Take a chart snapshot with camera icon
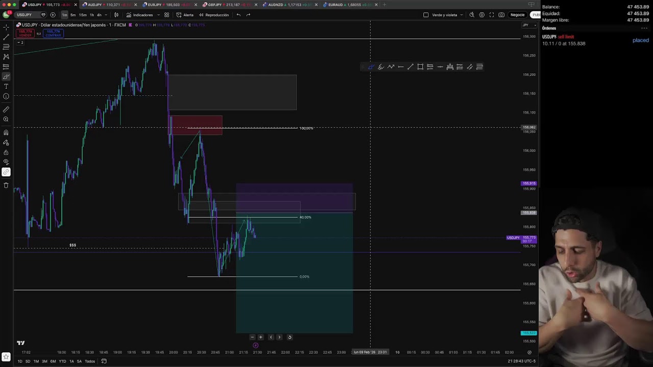This screenshot has width=653, height=367. click(501, 15)
